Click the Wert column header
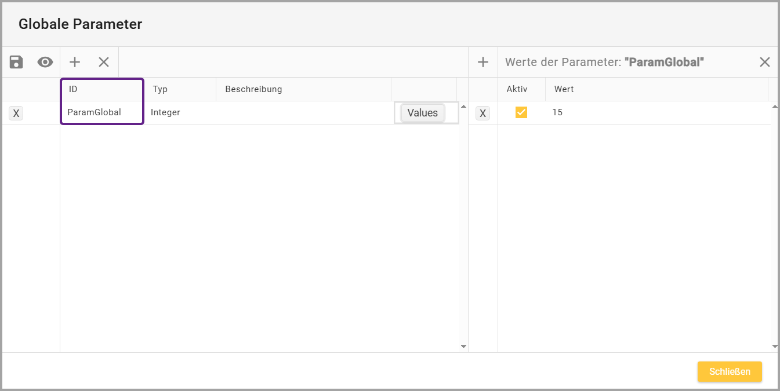This screenshot has height=391, width=780. click(564, 89)
